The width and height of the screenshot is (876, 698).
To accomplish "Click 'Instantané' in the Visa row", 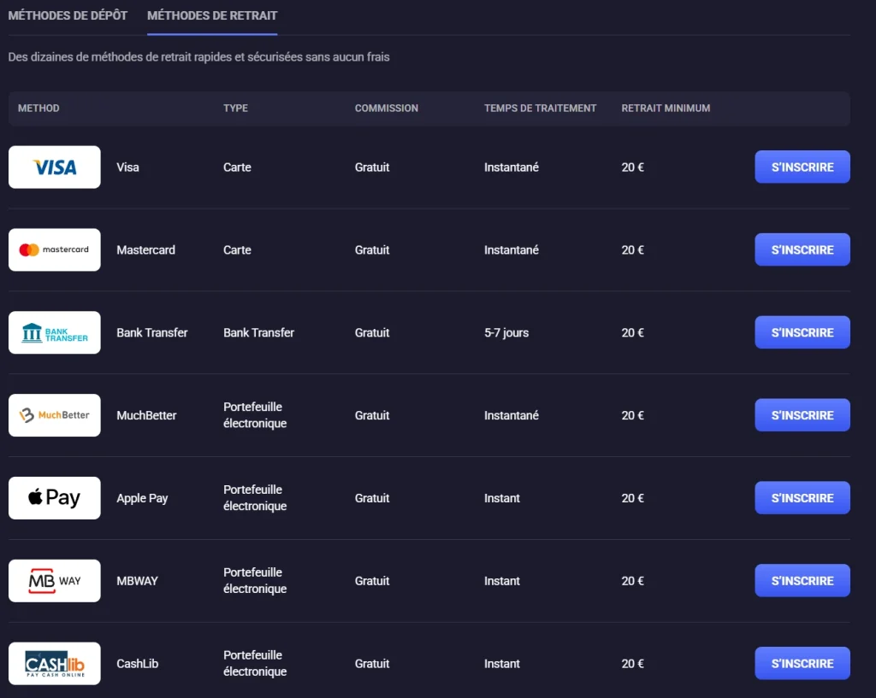I will [x=512, y=167].
